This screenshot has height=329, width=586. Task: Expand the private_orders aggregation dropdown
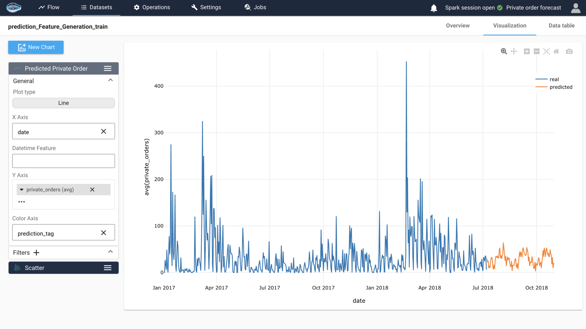pyautogui.click(x=22, y=189)
